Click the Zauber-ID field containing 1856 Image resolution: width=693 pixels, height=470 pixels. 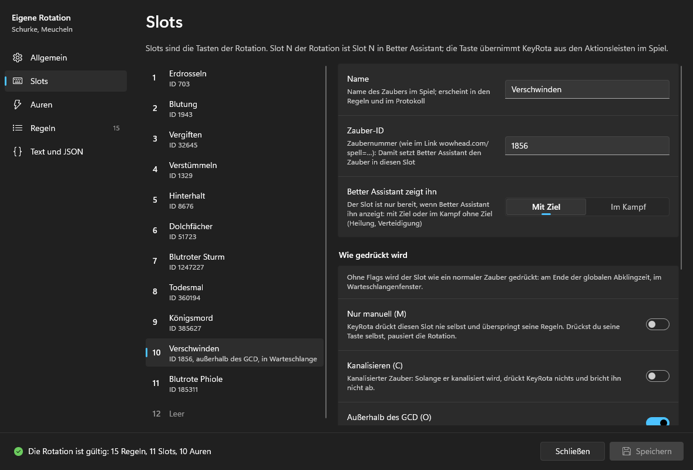(587, 146)
